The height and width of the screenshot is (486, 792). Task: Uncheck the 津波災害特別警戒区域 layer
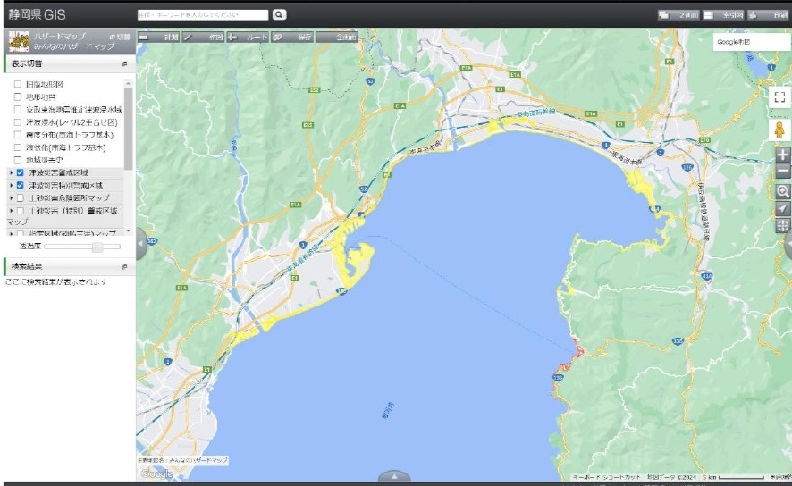pos(21,185)
